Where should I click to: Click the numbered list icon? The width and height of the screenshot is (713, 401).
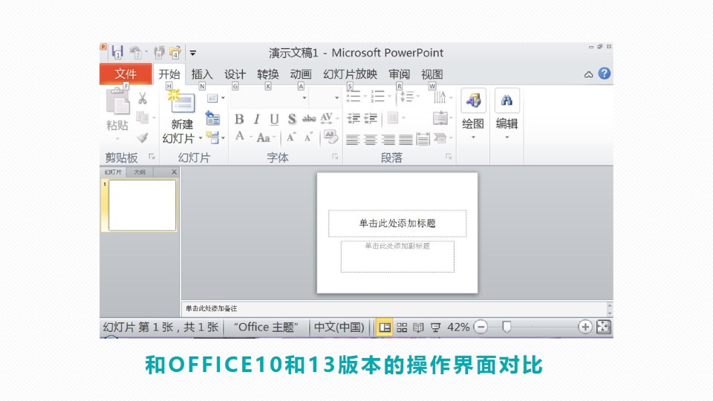pos(378,96)
